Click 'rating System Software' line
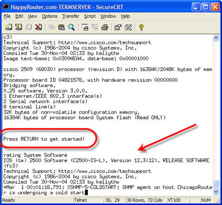The height and width of the screenshot is (205, 222). click(x=35, y=155)
